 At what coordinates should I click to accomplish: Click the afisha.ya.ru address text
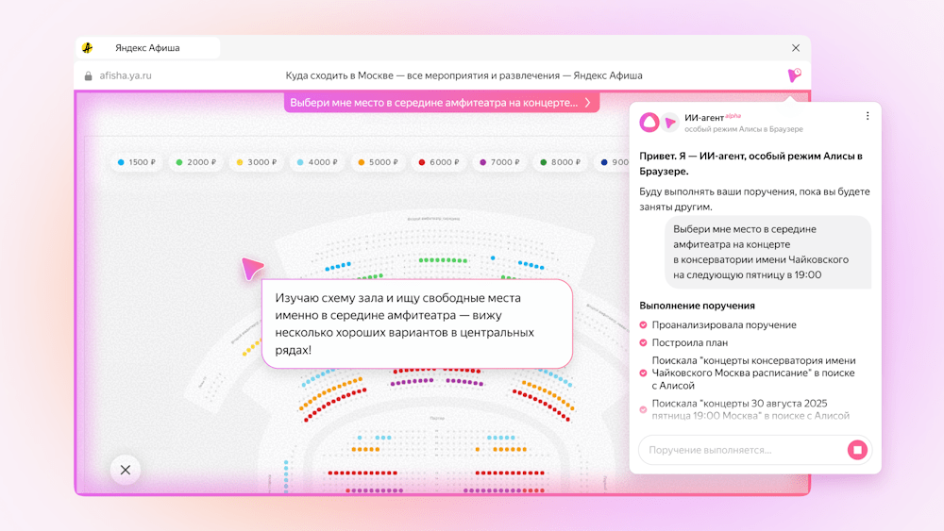126,75
